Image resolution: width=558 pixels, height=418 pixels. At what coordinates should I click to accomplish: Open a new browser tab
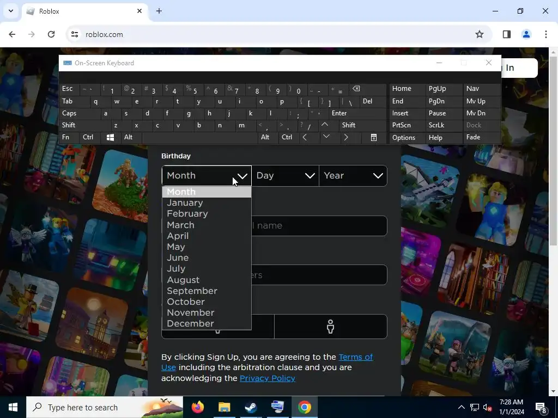(159, 11)
